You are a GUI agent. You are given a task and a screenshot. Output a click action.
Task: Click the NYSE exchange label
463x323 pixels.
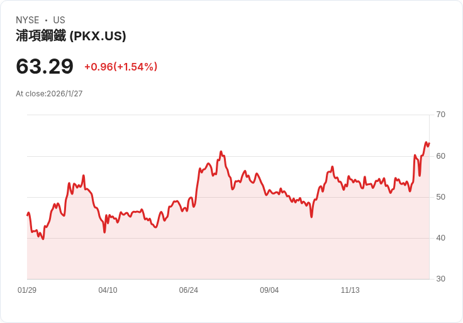(28, 20)
